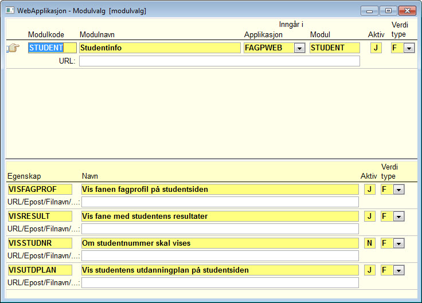Screen dimensions: 422x303
Task: Expand Verditype dropdown for VISUTDPLAN
Action: click(398, 270)
